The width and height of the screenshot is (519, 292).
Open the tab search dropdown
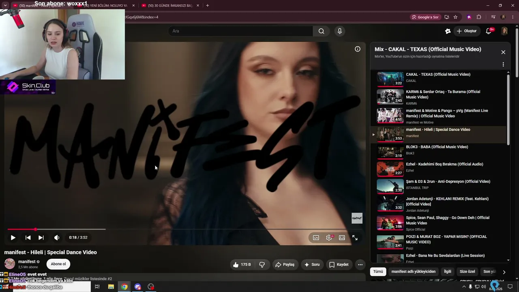tap(5, 6)
